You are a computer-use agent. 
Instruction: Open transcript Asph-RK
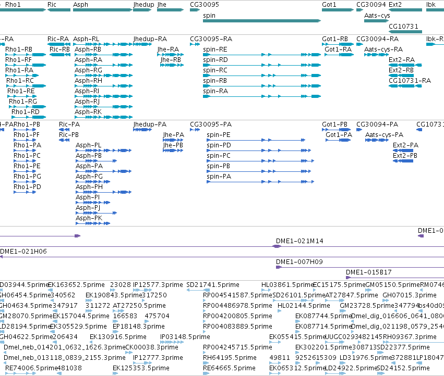103,117
